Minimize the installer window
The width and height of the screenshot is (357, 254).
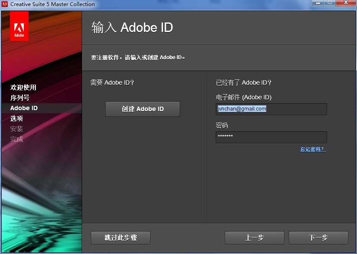pos(318,3)
